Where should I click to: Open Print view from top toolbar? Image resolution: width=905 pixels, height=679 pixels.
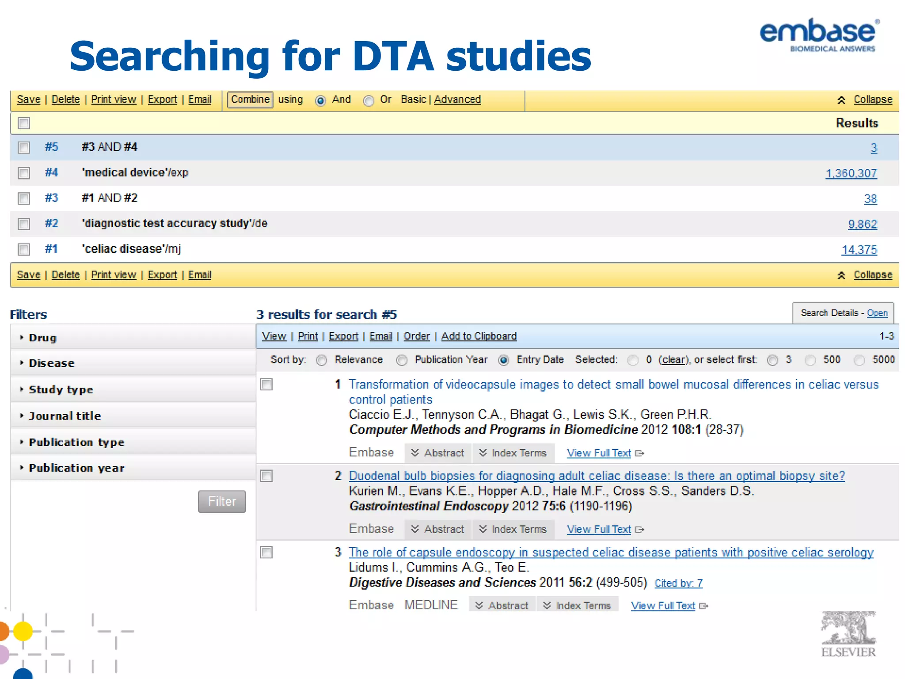point(114,100)
